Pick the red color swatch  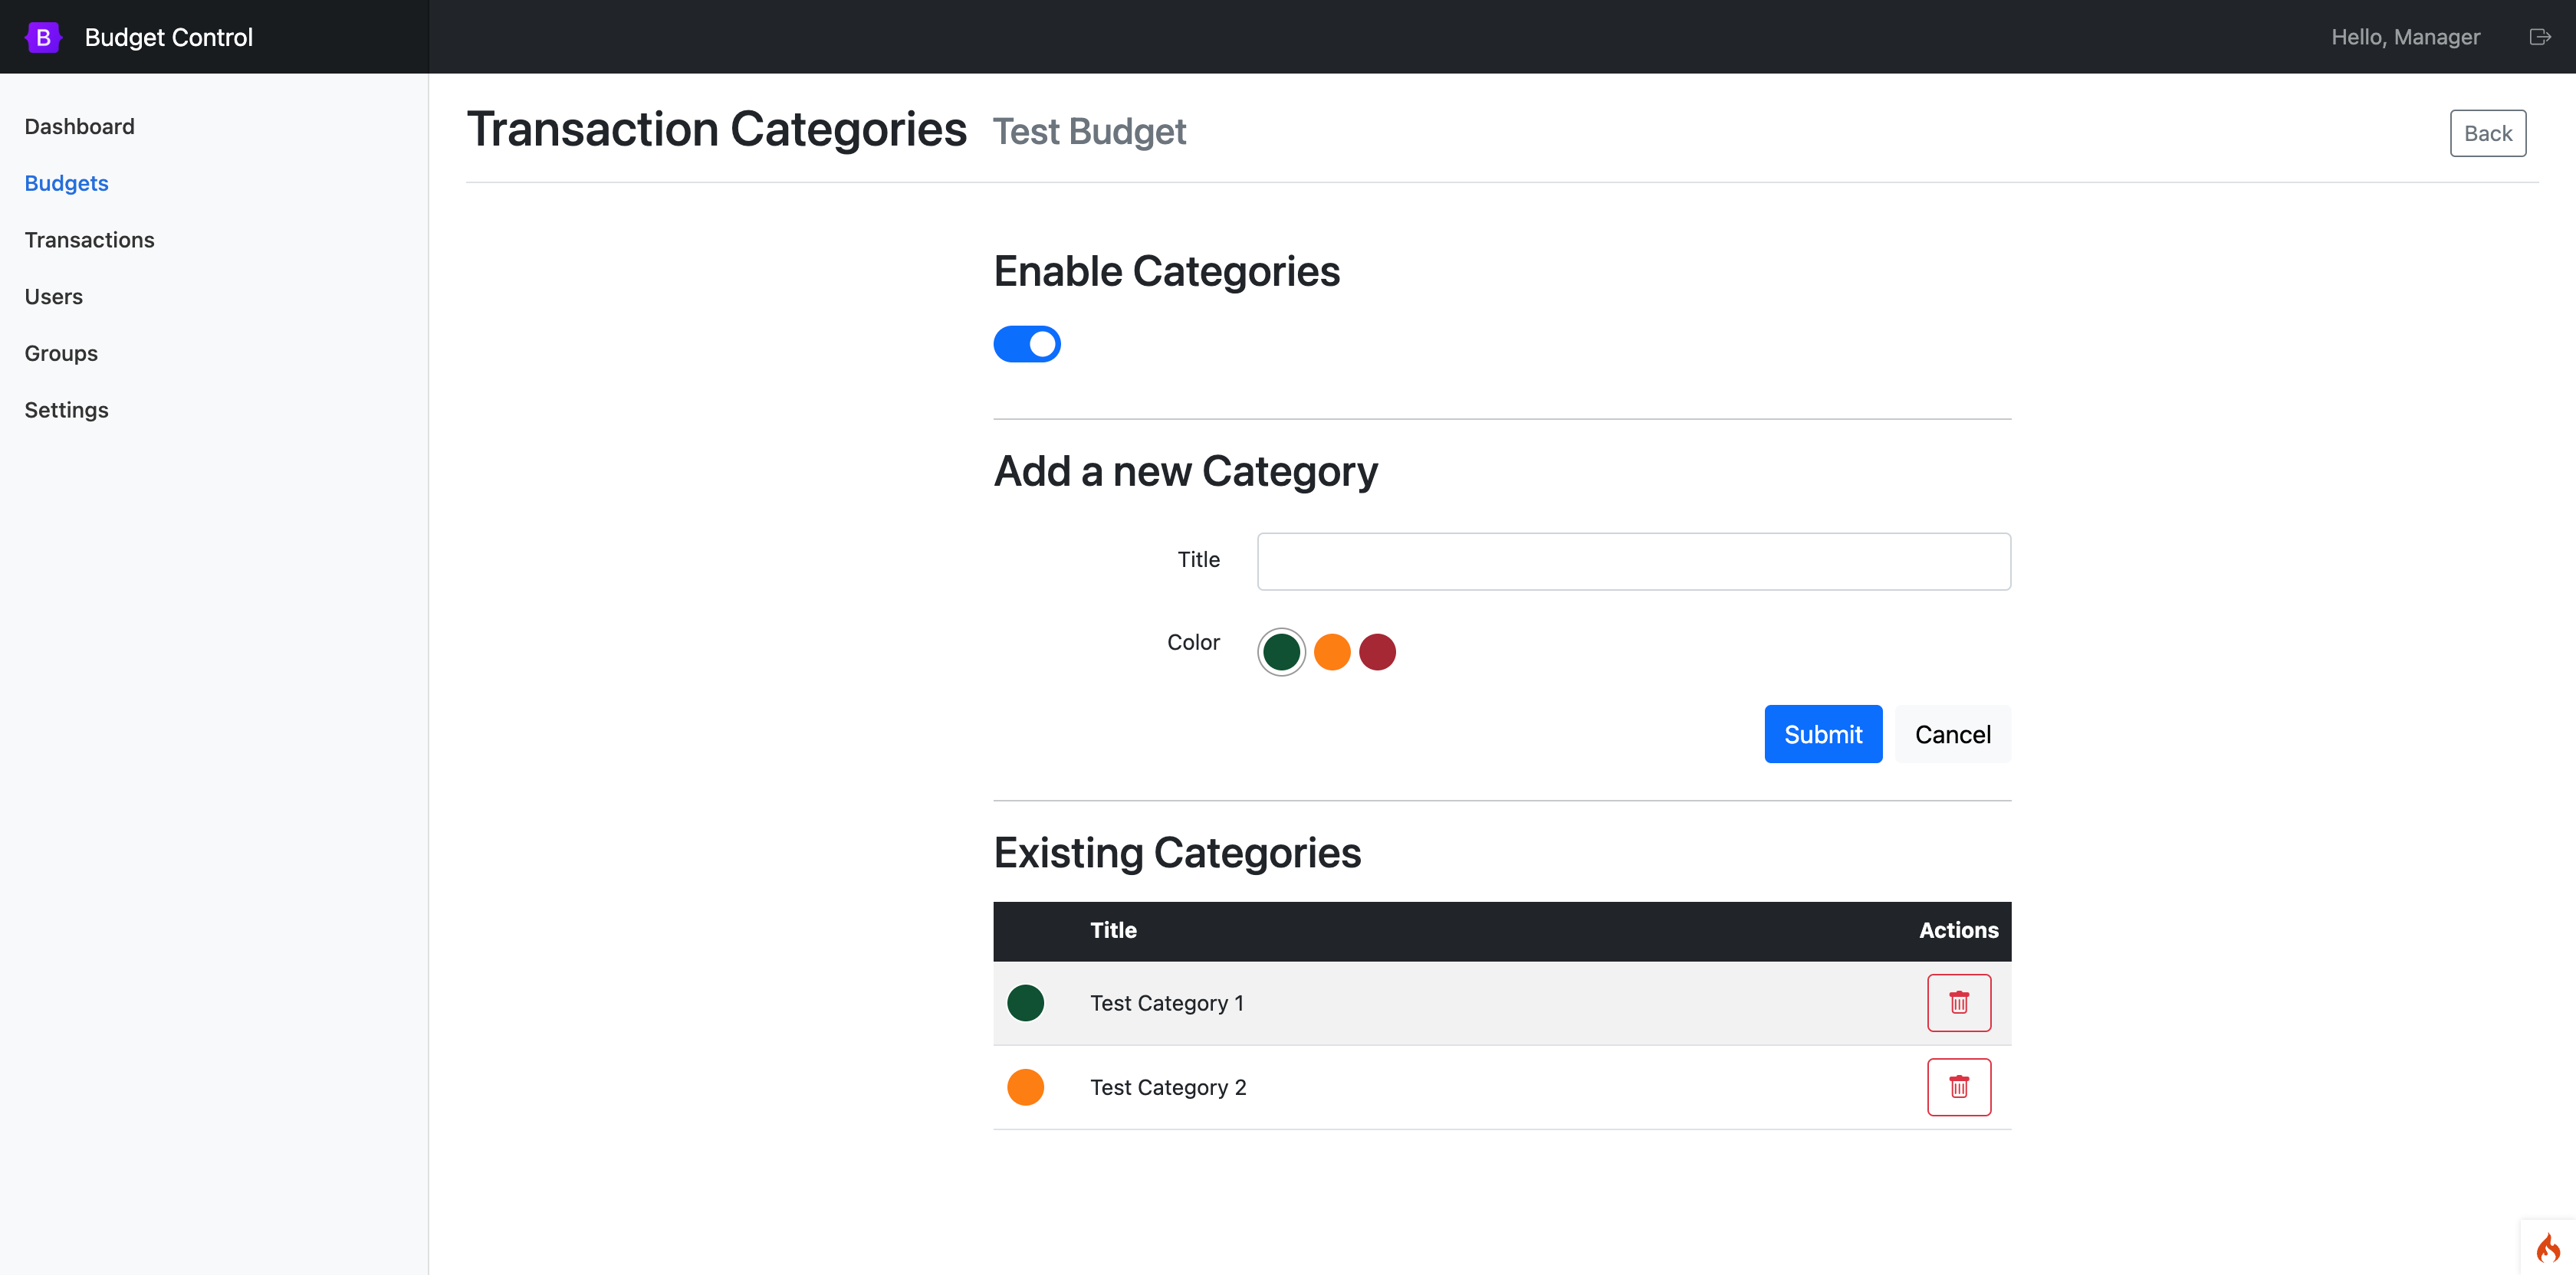[x=1377, y=651]
